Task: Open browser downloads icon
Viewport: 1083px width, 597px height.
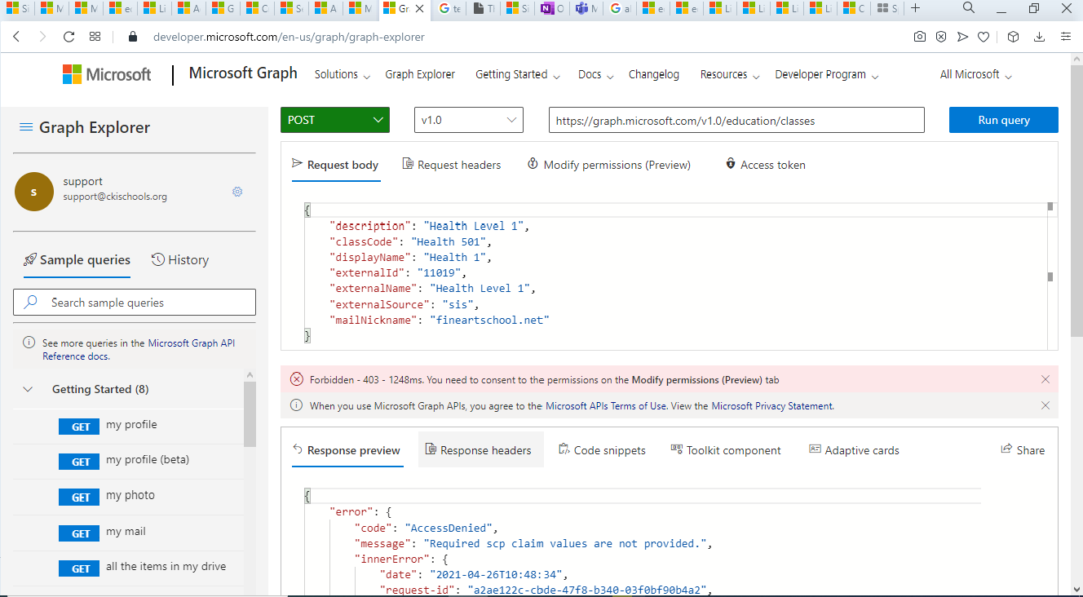Action: point(1039,37)
